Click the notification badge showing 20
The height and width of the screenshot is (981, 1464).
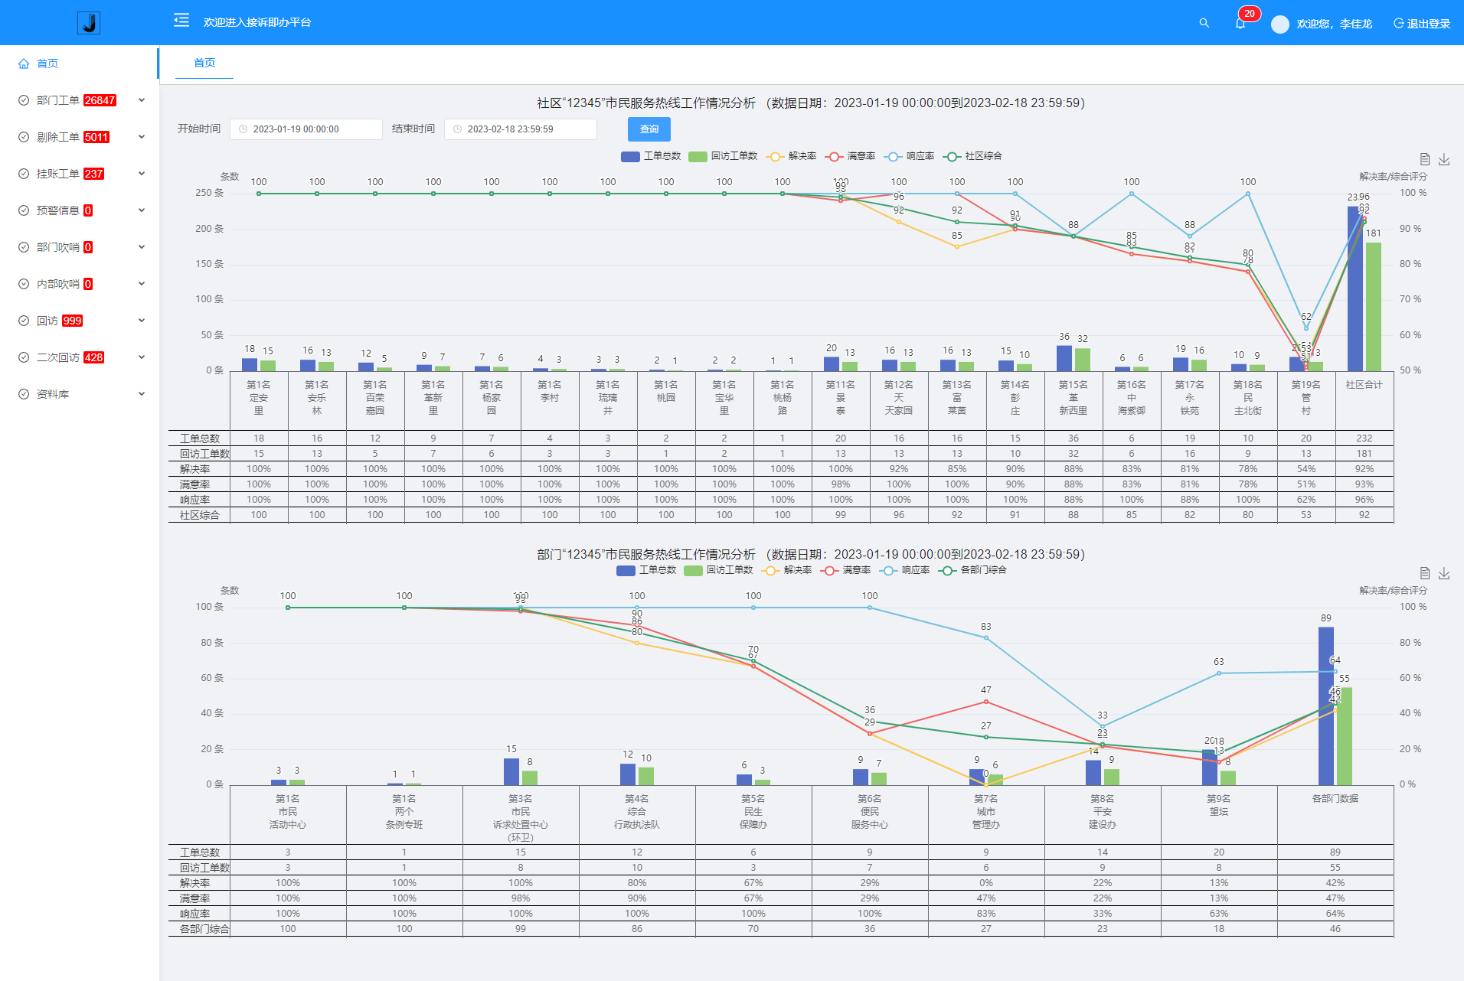(1250, 14)
